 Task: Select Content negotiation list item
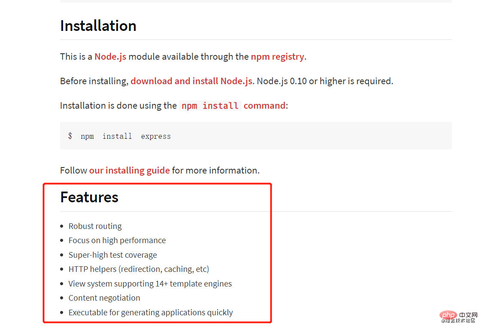104,298
